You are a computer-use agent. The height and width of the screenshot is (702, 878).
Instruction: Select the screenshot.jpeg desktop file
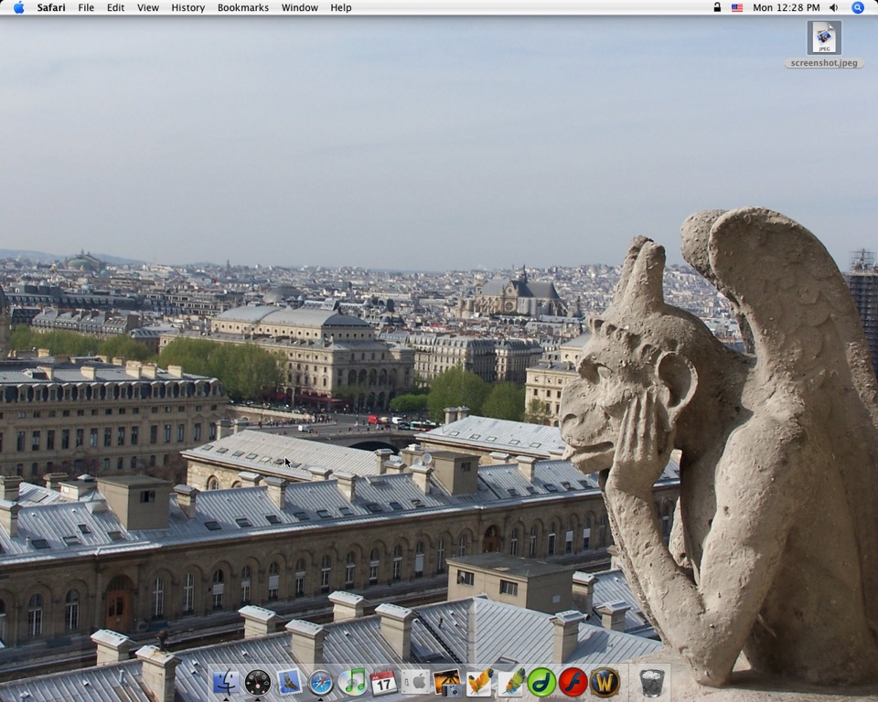point(824,38)
